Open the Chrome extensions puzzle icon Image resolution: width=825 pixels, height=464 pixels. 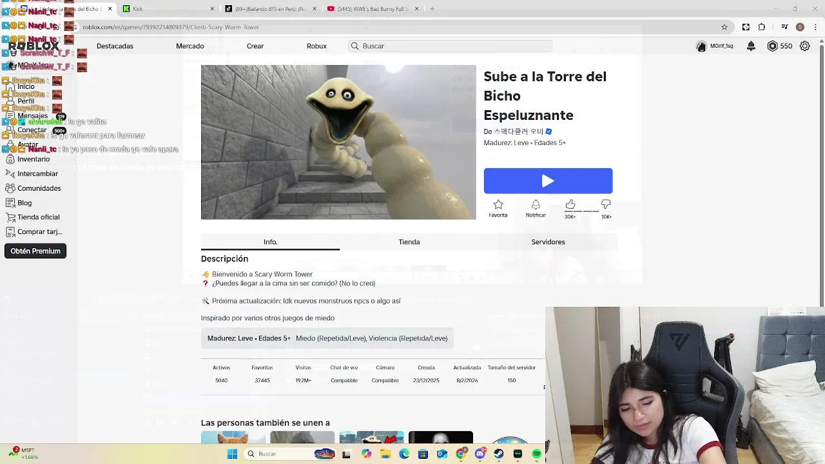coord(762,27)
